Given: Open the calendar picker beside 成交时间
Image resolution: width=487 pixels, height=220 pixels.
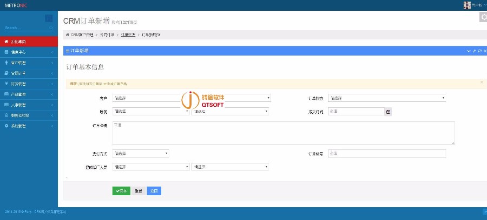Looking at the screenshot, I should [x=388, y=112].
